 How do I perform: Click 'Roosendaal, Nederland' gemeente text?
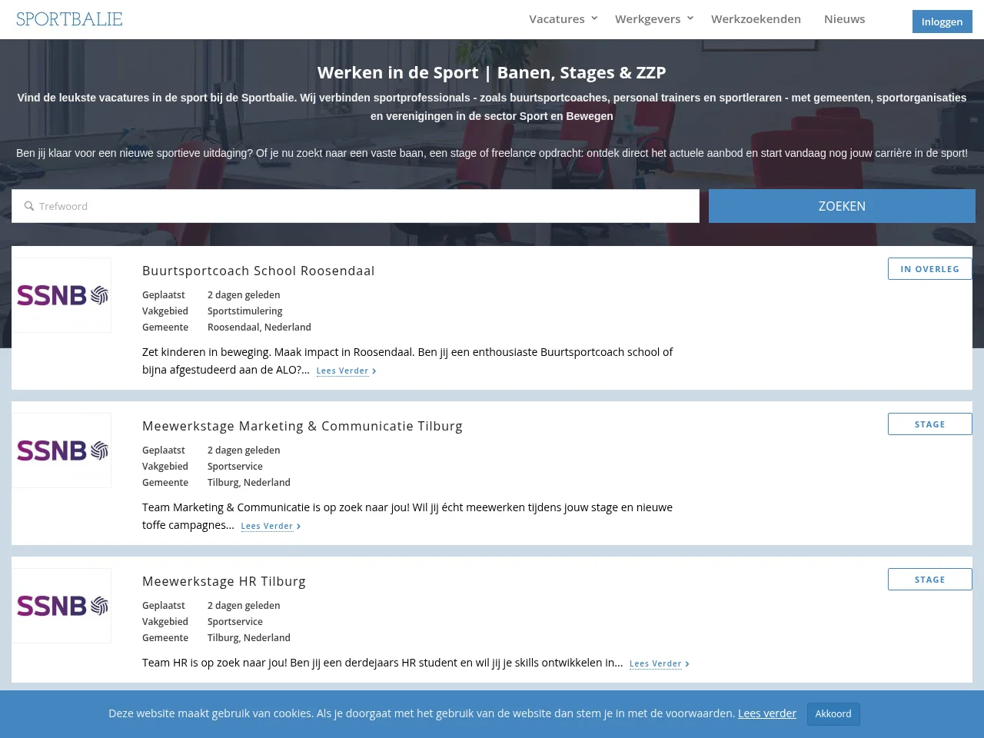[x=259, y=327]
